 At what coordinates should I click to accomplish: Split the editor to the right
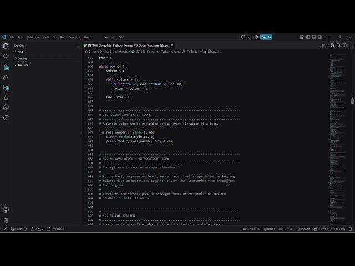click(x=344, y=45)
